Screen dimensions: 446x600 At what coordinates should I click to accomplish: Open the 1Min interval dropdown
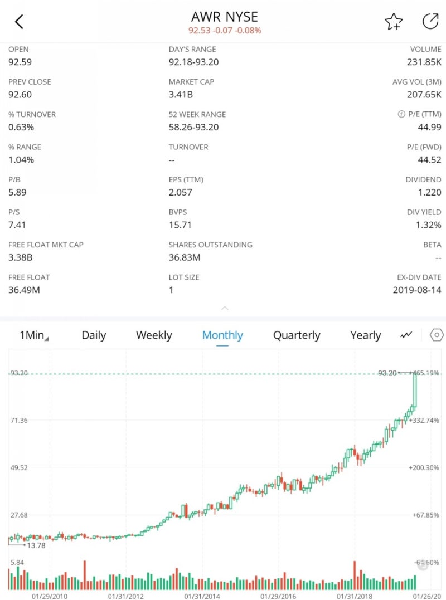coord(33,335)
